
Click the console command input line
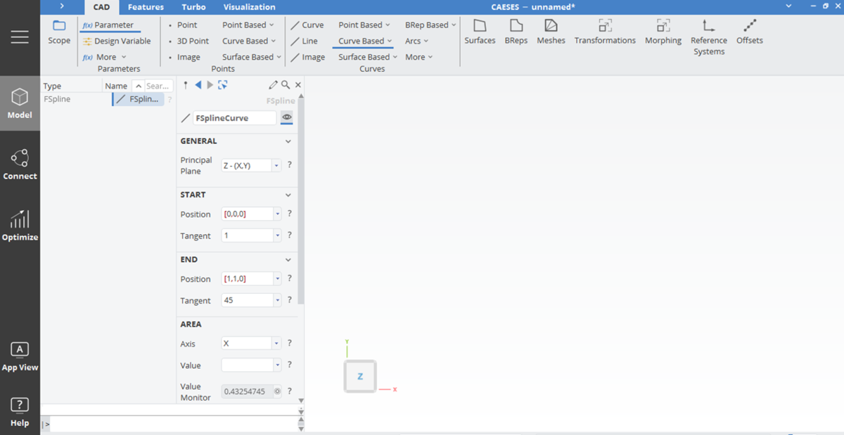click(x=172, y=424)
